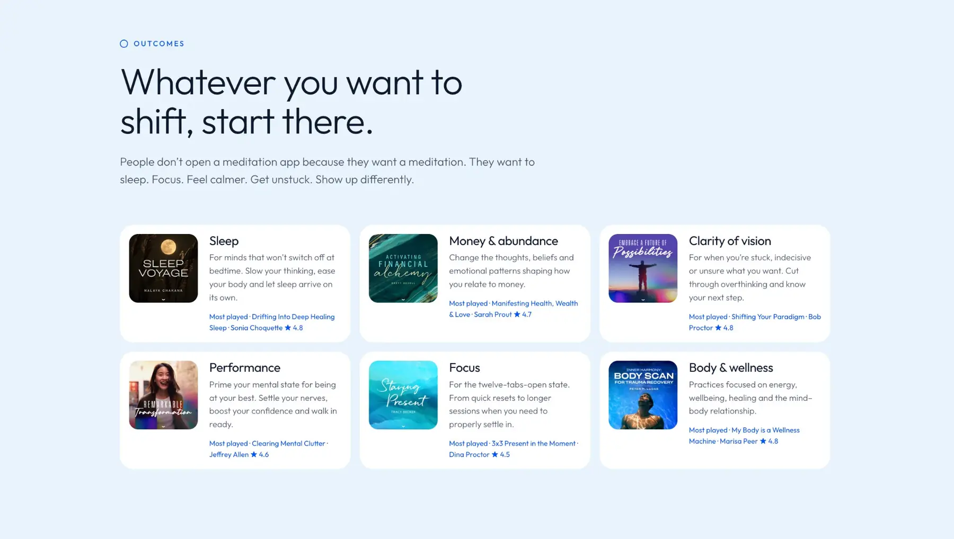
Task: Choose the Focus card heading
Action: coord(464,367)
